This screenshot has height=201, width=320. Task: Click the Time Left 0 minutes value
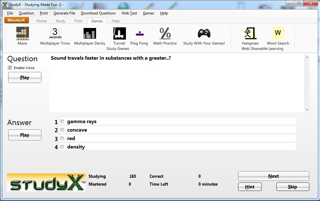pyautogui.click(x=208, y=184)
